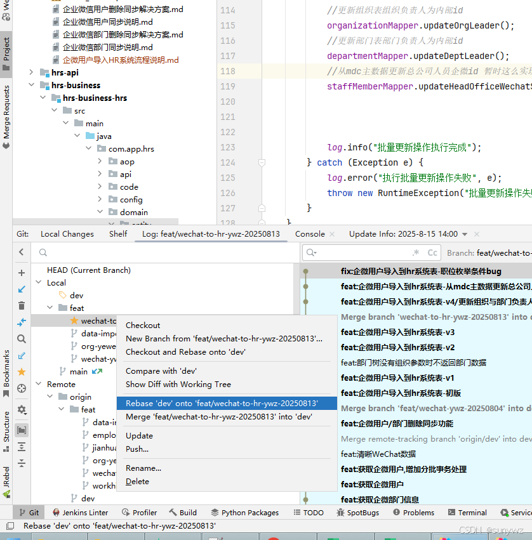Image resolution: width=532 pixels, height=540 pixels.
Task: Click the Collapse All branches icon
Action: (22, 463)
